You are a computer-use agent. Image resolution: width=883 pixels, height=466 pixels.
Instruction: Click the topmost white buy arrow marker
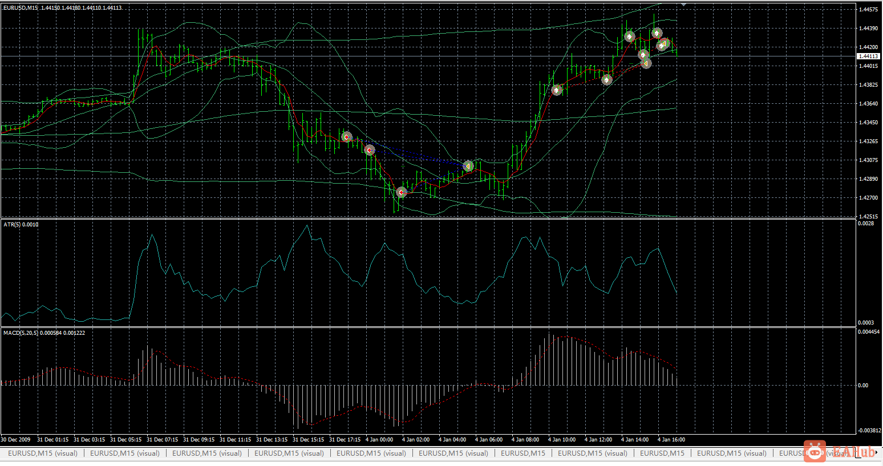pos(657,33)
